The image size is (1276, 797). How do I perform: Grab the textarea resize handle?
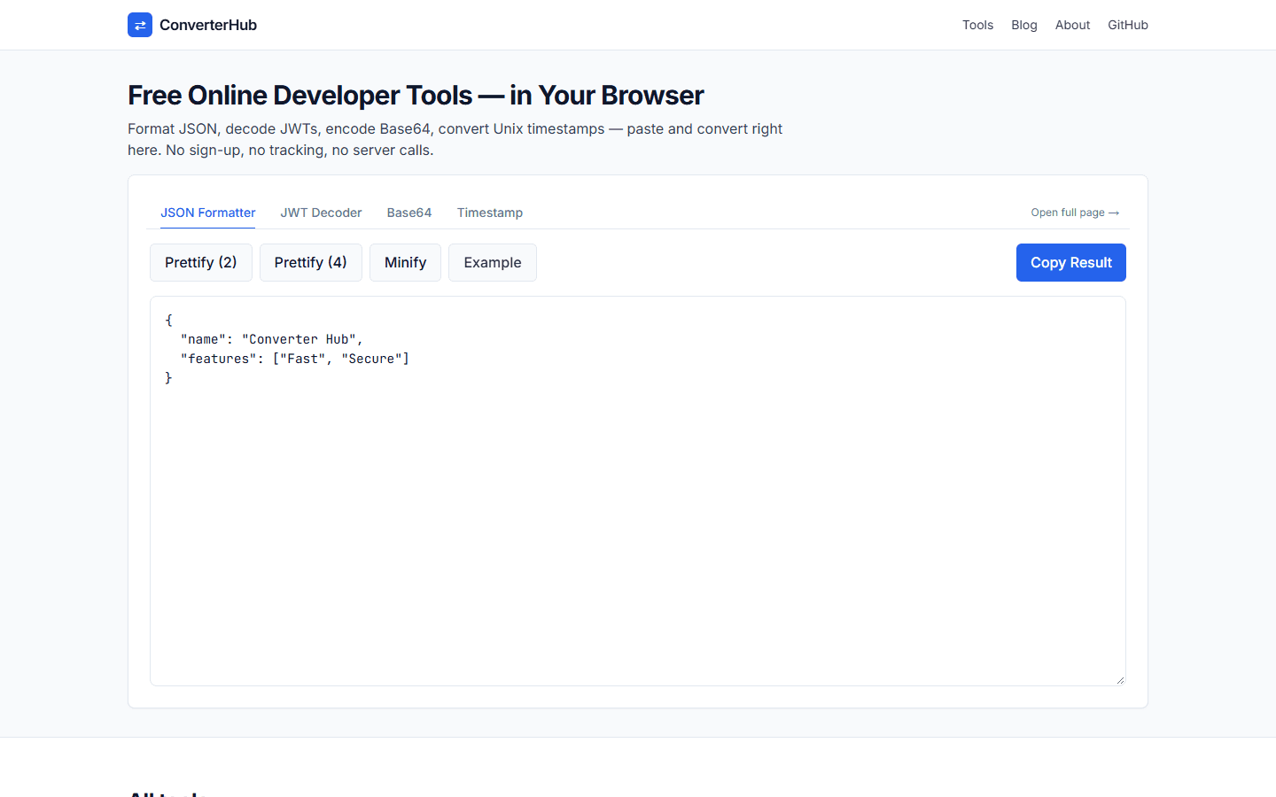pos(1120,680)
